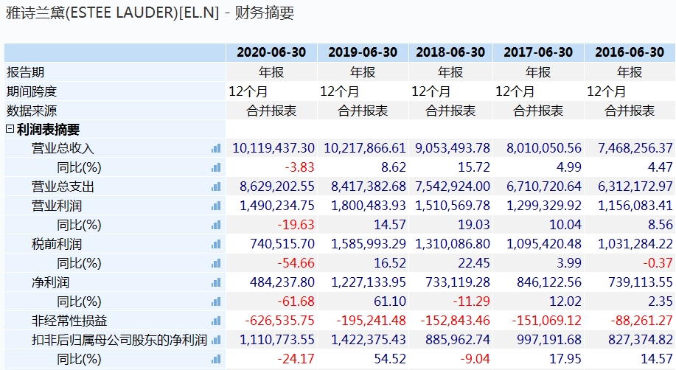Click chart icon of 同比(%) under 税前利润
Image resolution: width=676 pixels, height=370 pixels.
click(x=216, y=263)
